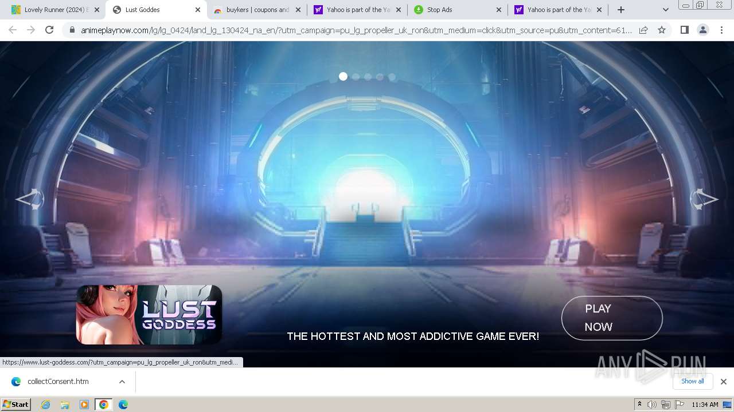The image size is (734, 412).
Task: Click the address bar URL
Action: click(356, 30)
